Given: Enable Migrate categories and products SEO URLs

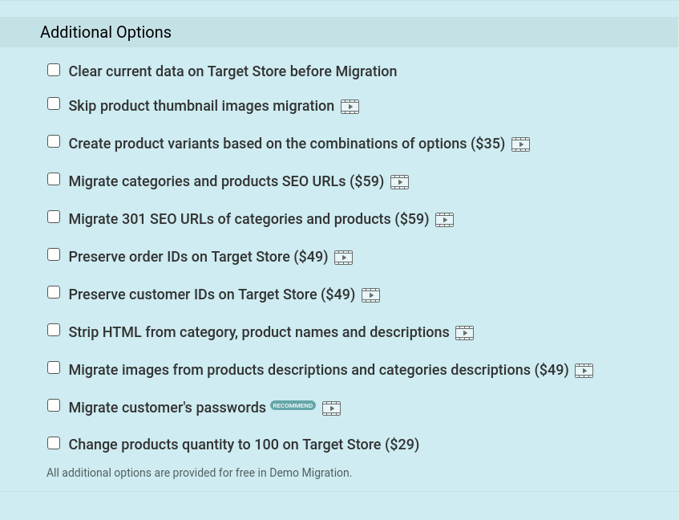Looking at the screenshot, I should 54,180.
